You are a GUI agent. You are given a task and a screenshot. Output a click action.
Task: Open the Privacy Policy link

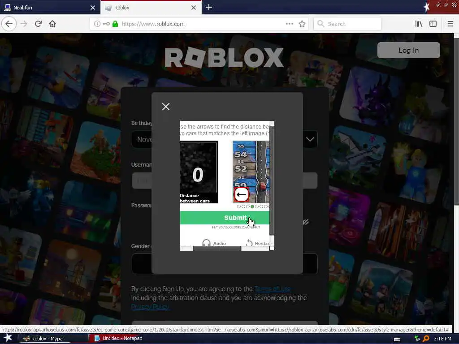point(150,306)
